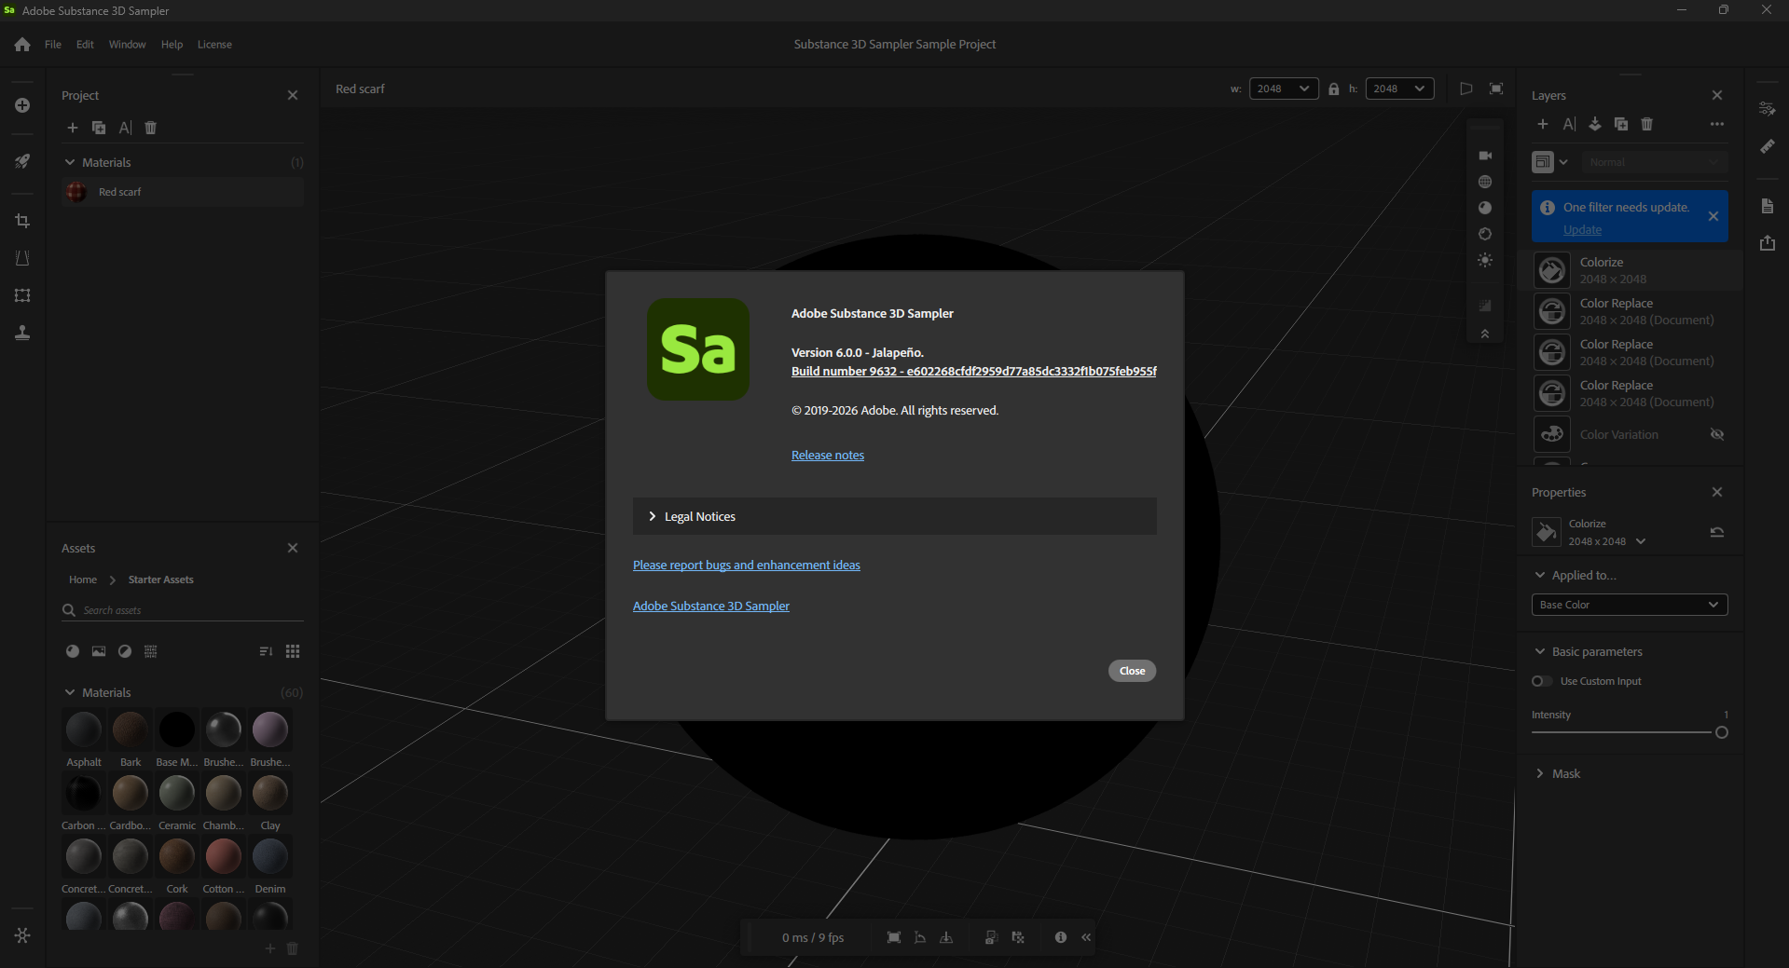Image resolution: width=1789 pixels, height=968 pixels.
Task: Open the width resolution dropdown
Action: pos(1284,89)
